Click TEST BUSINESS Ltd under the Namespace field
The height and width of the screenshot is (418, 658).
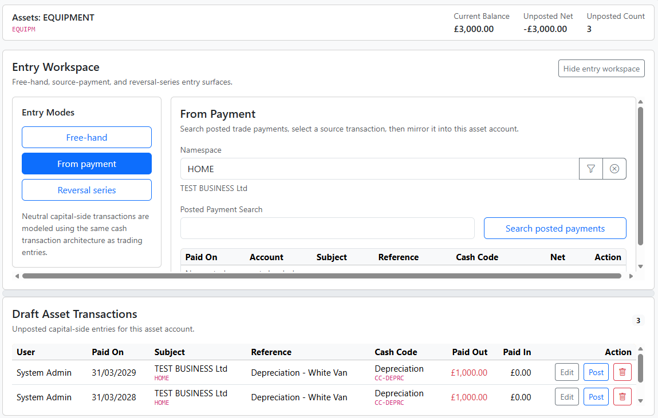(214, 189)
